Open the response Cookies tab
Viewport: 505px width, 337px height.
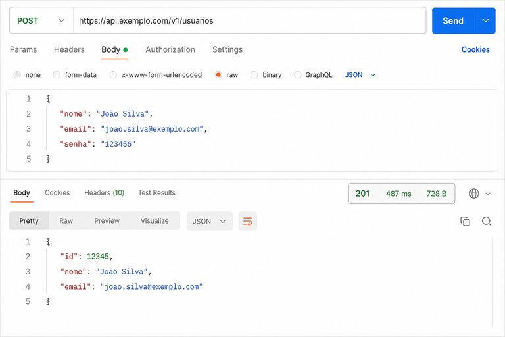pyautogui.click(x=57, y=193)
